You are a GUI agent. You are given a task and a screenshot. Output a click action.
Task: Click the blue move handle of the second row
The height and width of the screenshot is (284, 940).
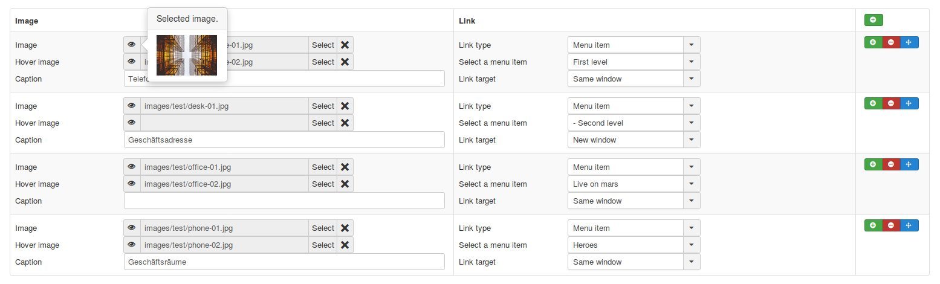[x=909, y=103]
